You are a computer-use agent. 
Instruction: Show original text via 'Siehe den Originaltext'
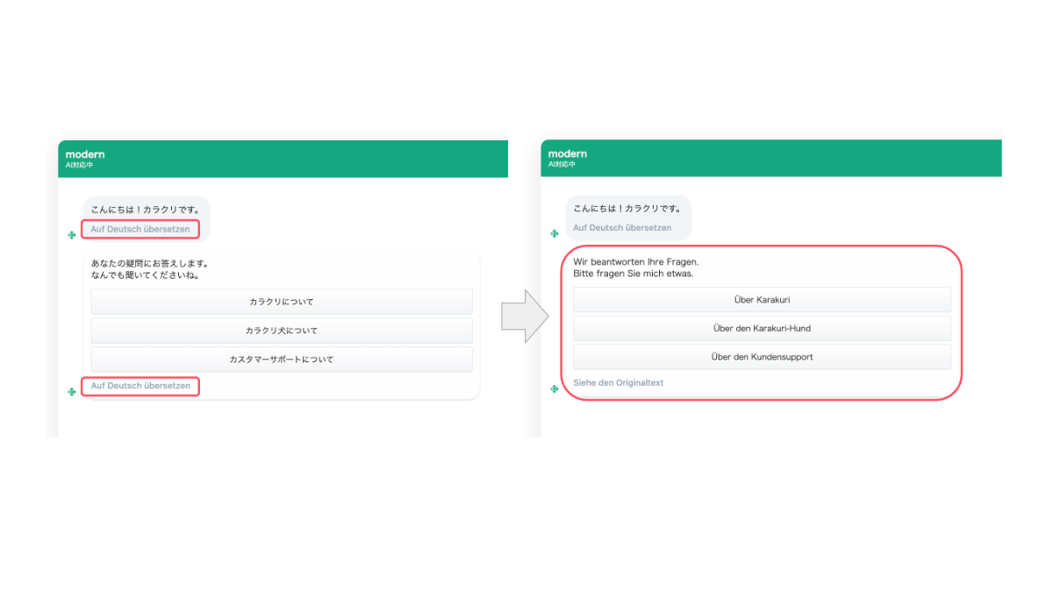(x=619, y=383)
